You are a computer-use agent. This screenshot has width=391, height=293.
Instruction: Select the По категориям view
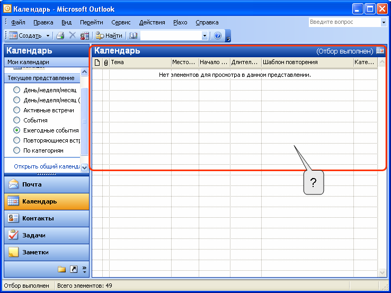point(38,150)
